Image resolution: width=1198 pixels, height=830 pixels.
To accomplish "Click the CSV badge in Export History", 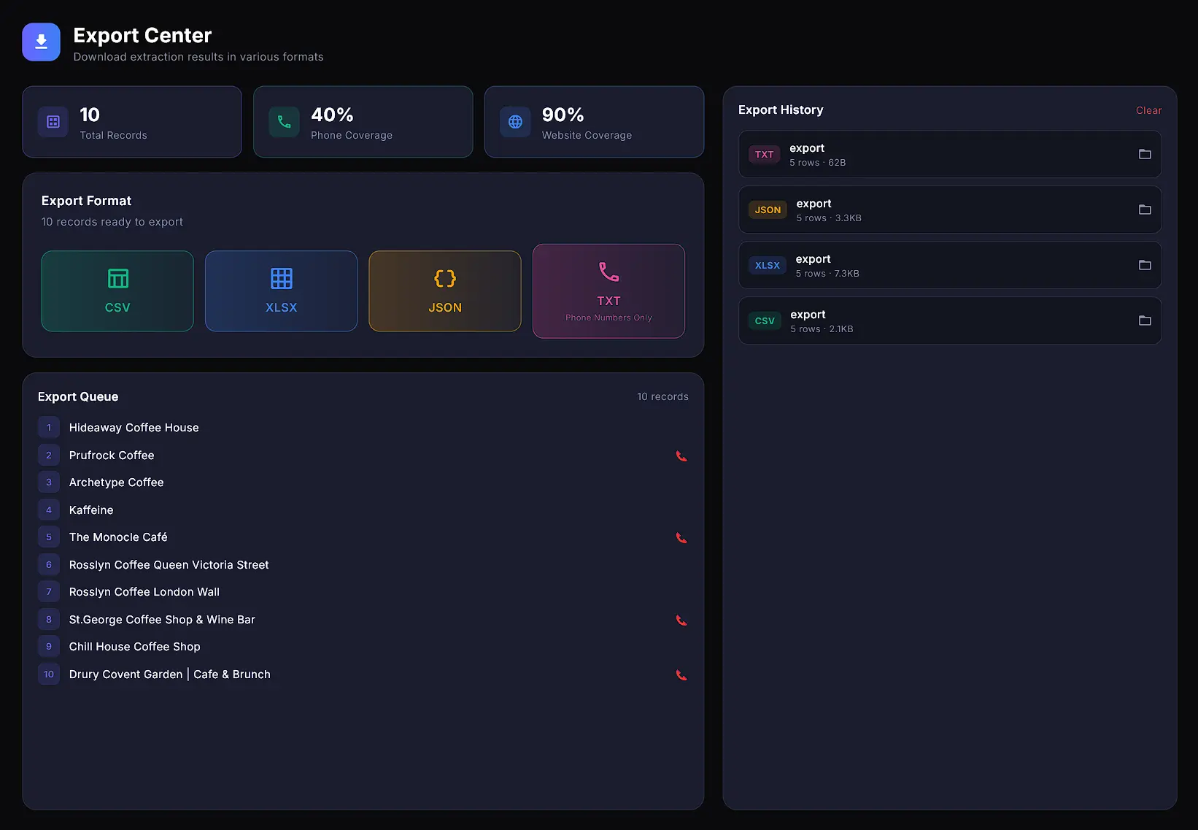I will click(x=765, y=320).
